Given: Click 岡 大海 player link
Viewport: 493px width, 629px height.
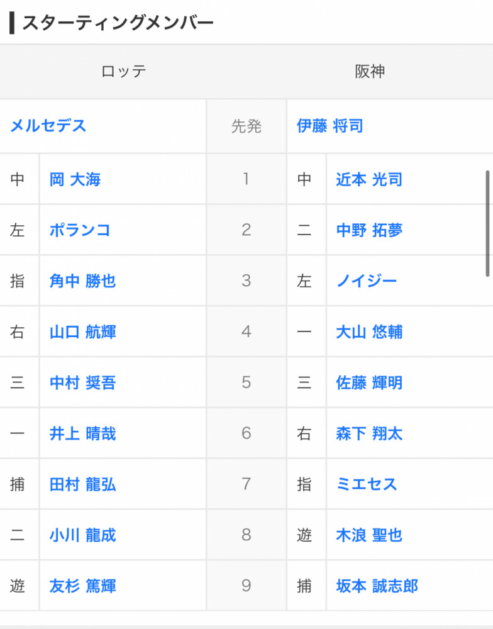Looking at the screenshot, I should pyautogui.click(x=75, y=180).
